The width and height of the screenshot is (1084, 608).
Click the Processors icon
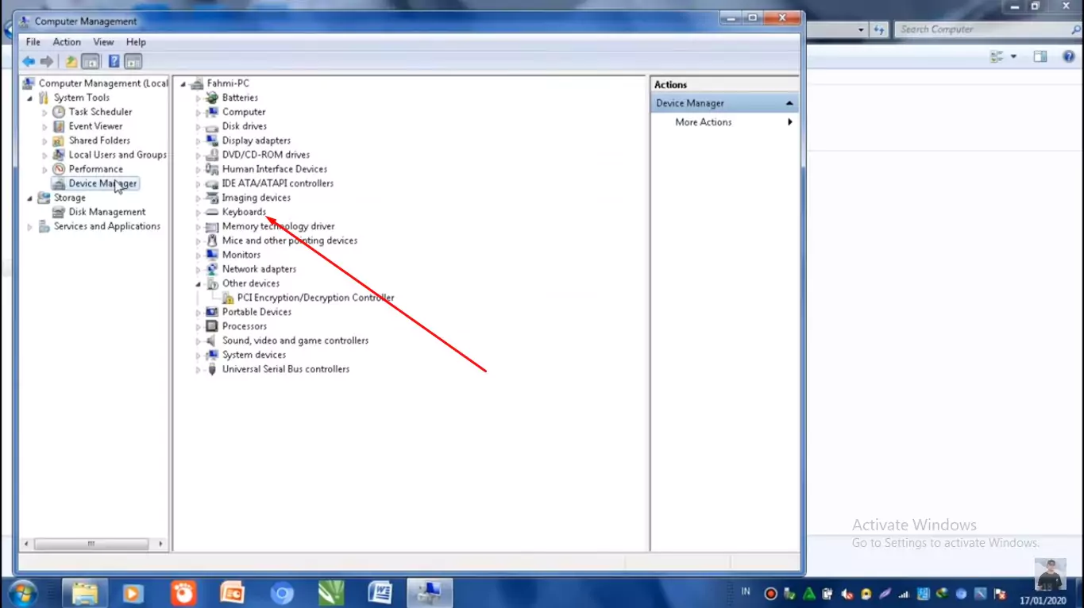(212, 326)
